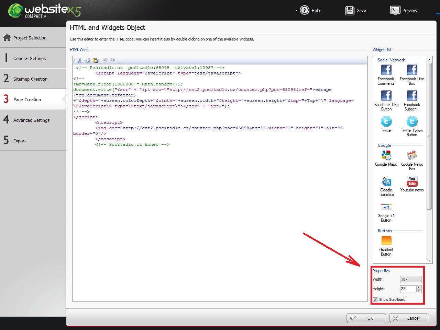Screen dimensions: 440x330
Task: Choose the Facebook Subscribe widget
Action: click(x=412, y=100)
